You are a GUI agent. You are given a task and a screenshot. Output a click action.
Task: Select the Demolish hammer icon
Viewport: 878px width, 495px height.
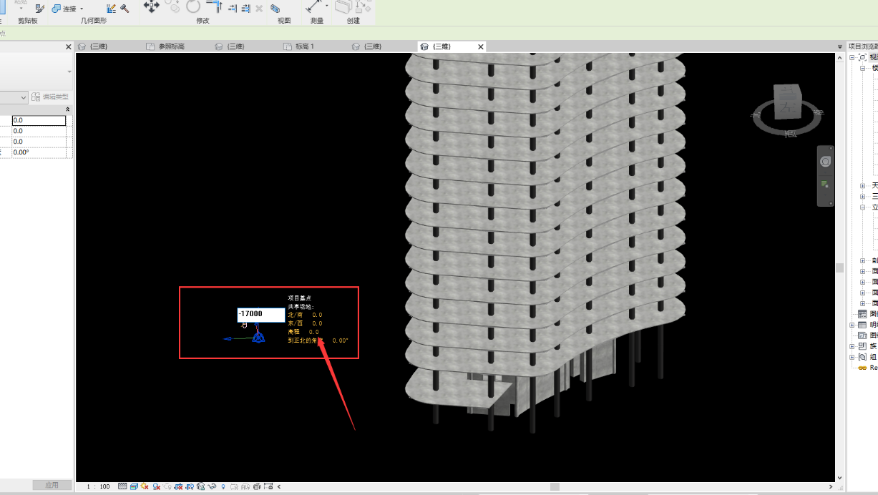click(x=125, y=9)
